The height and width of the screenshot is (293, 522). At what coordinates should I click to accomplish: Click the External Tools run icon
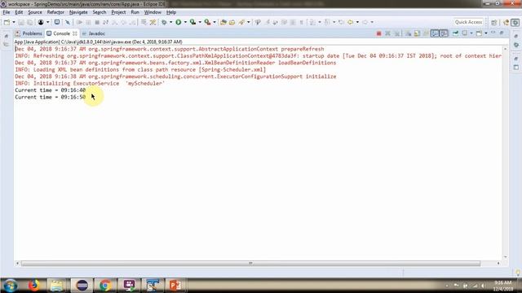coord(207,22)
